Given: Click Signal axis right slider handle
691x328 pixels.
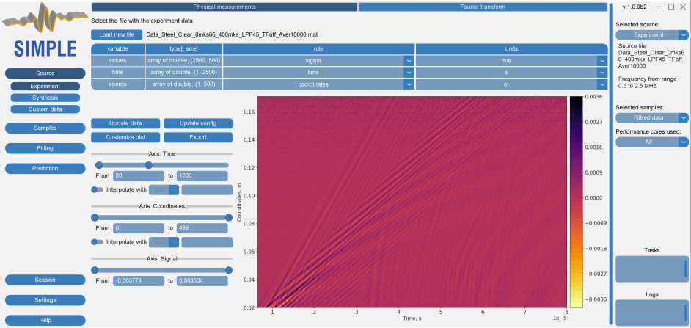Looking at the screenshot, I should point(229,270).
